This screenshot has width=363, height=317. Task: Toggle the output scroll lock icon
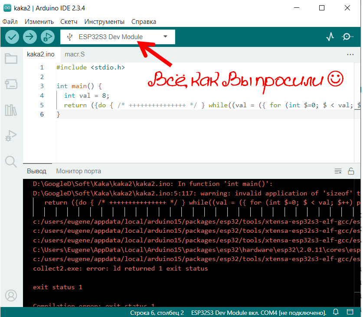coord(351,171)
